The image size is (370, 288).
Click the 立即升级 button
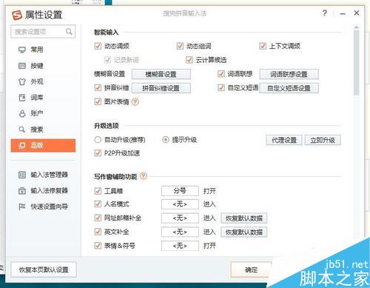pos(323,140)
